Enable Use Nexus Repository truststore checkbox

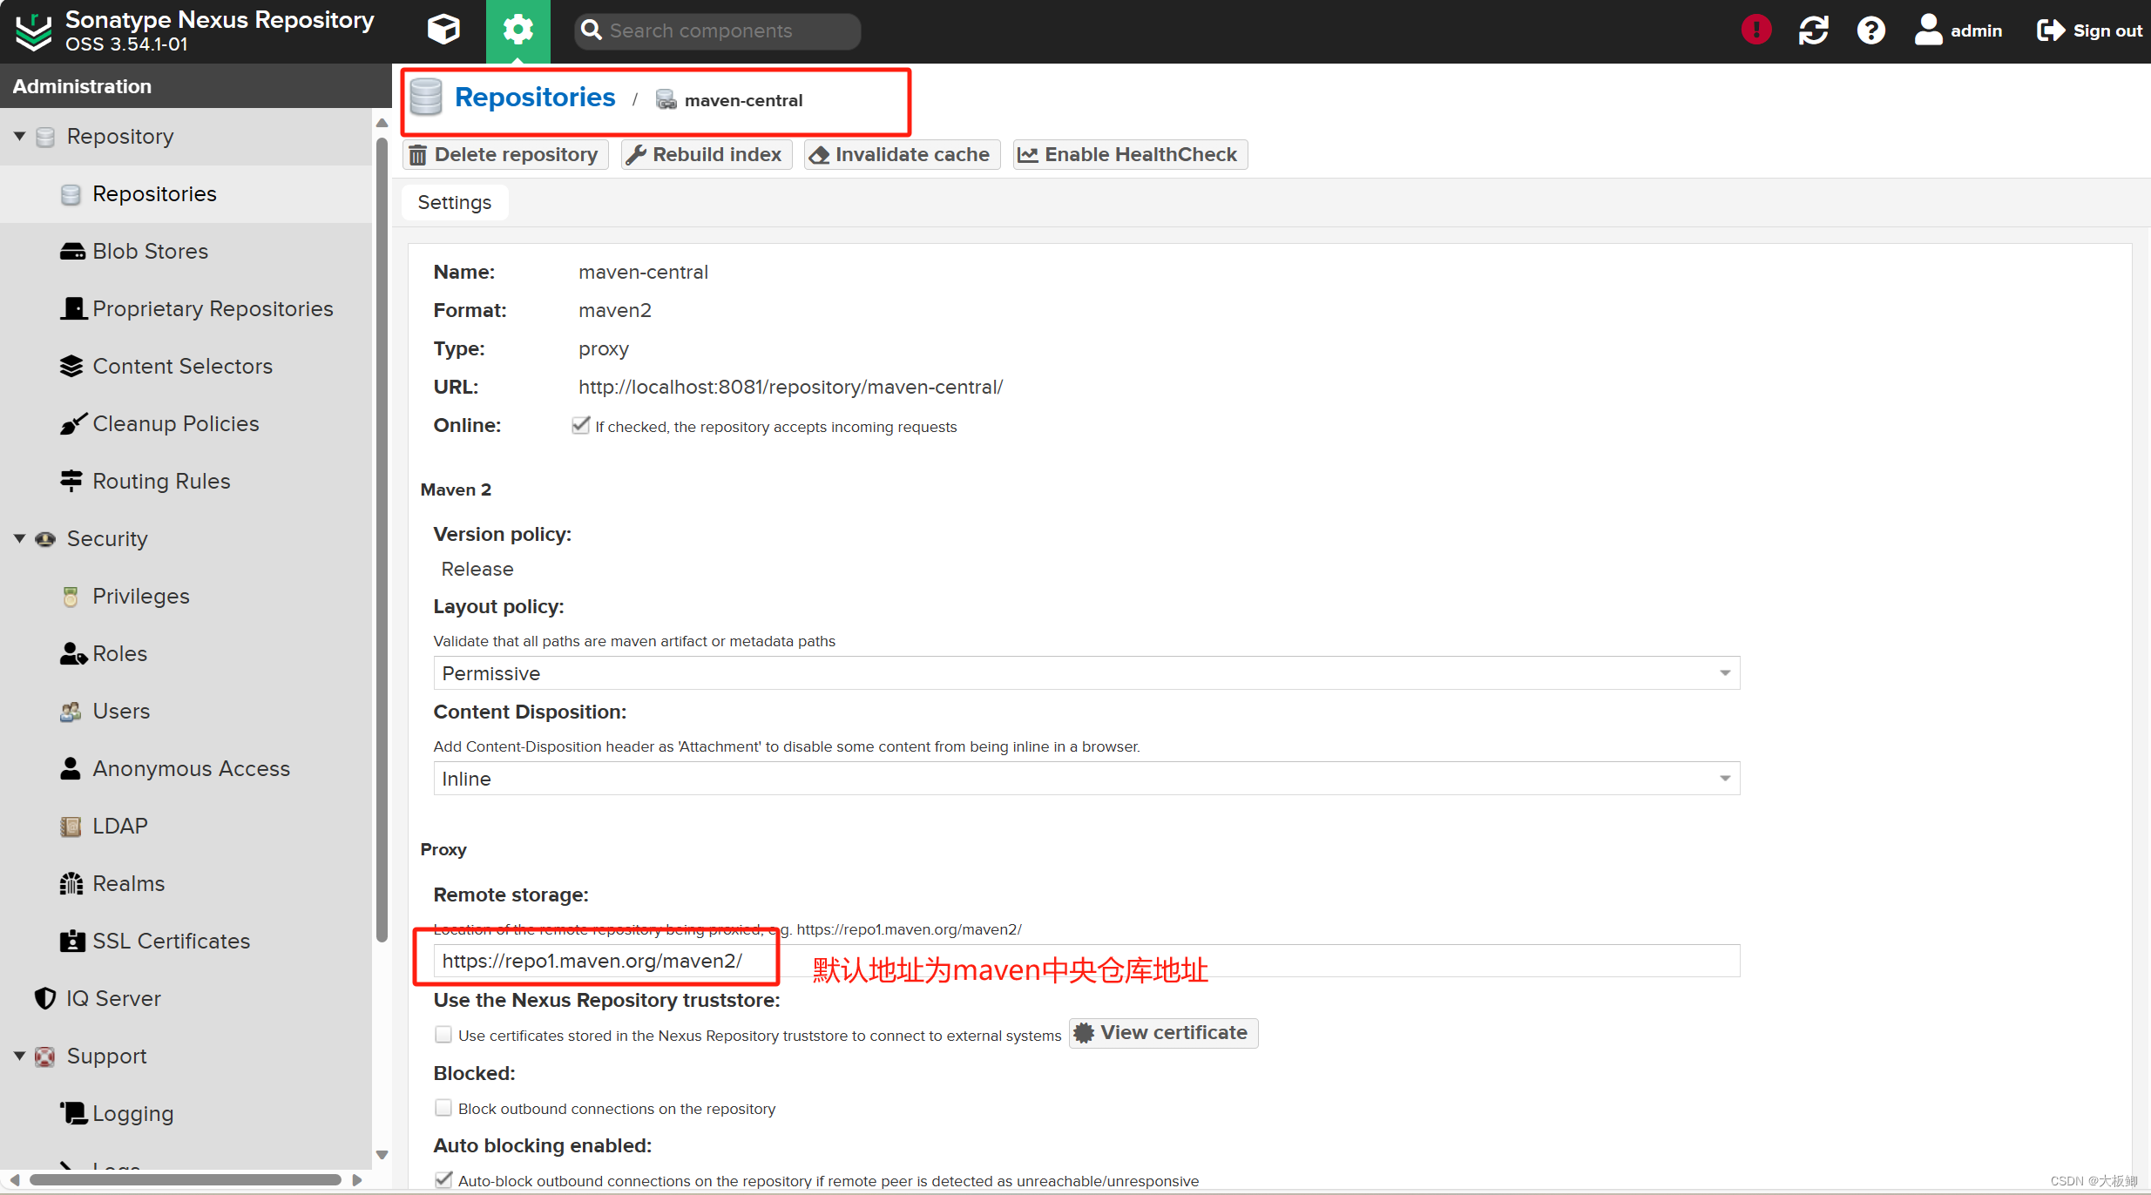443,1034
